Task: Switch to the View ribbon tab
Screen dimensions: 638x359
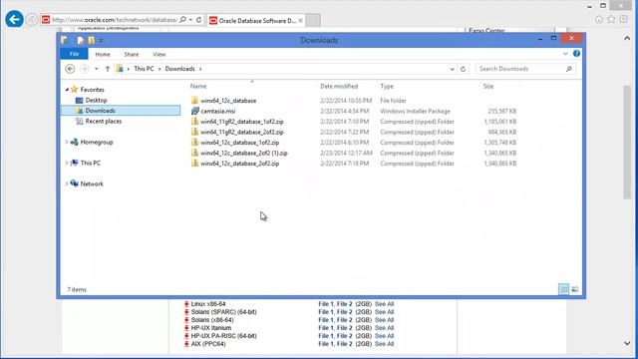Action: click(159, 54)
